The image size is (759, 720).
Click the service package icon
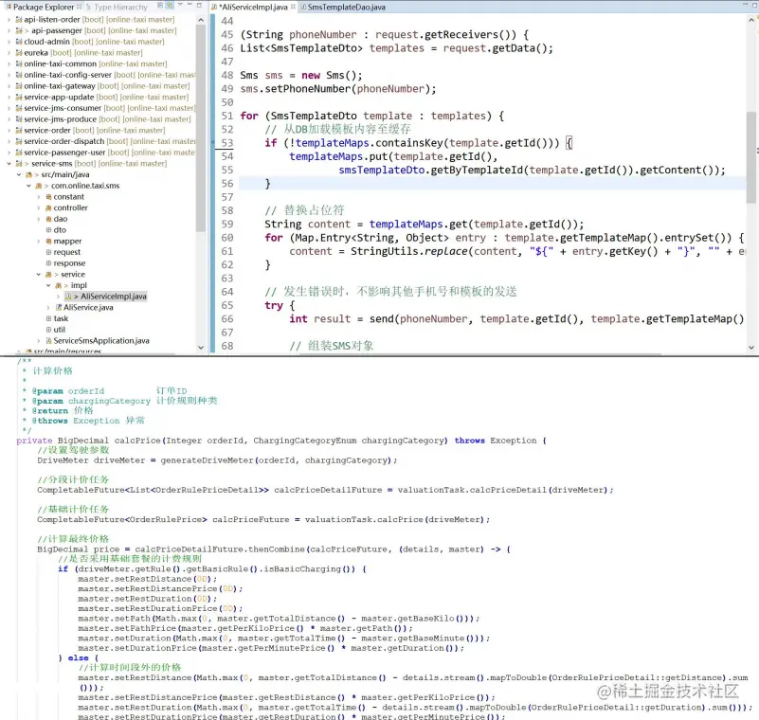[48, 275]
